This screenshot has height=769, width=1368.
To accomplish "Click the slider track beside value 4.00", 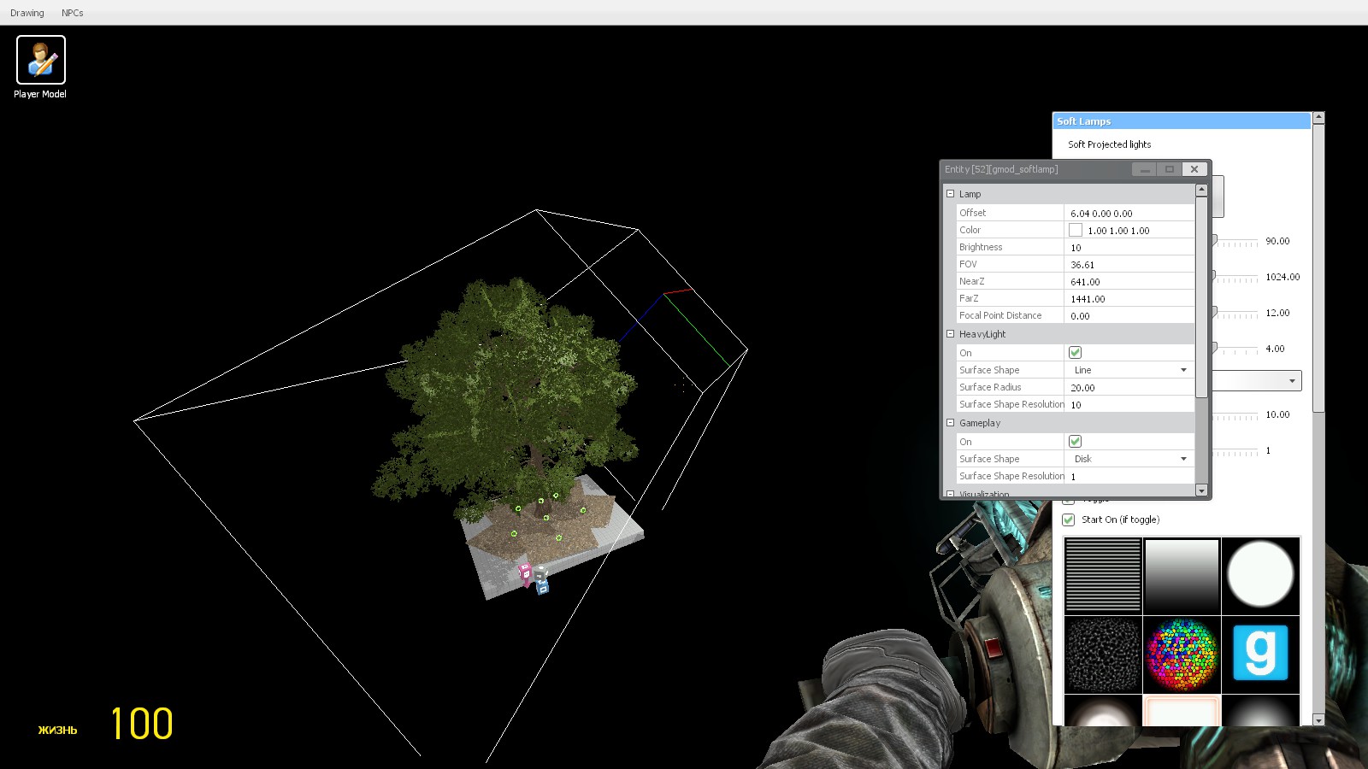I will click(1235, 349).
